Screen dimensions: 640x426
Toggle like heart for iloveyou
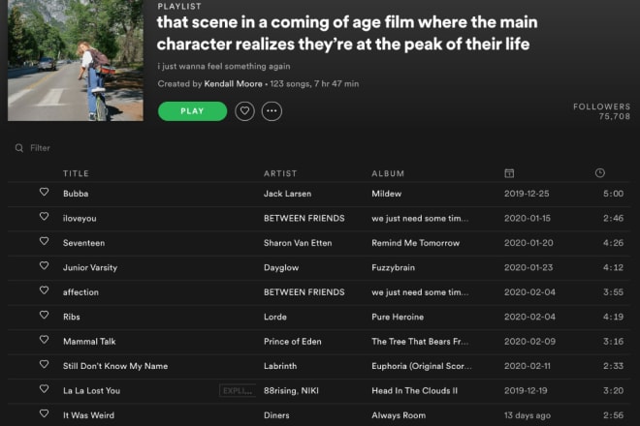[44, 217]
